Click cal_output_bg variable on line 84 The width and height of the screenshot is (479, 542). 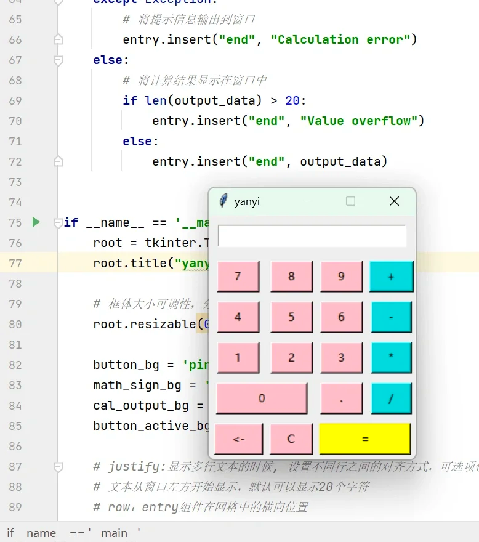click(141, 406)
